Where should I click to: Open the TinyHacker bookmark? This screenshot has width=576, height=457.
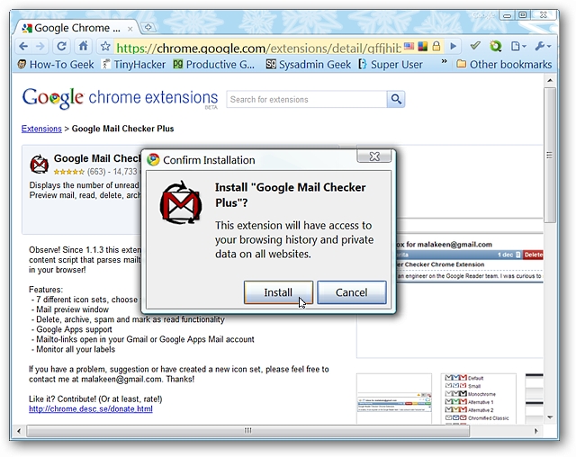(x=133, y=65)
